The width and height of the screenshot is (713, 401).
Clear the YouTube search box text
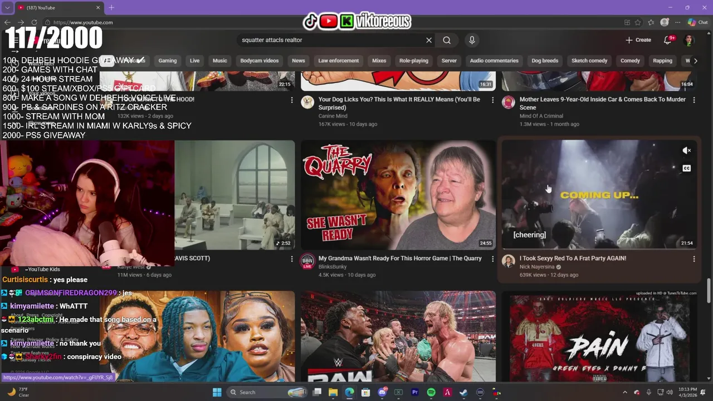coord(429,40)
